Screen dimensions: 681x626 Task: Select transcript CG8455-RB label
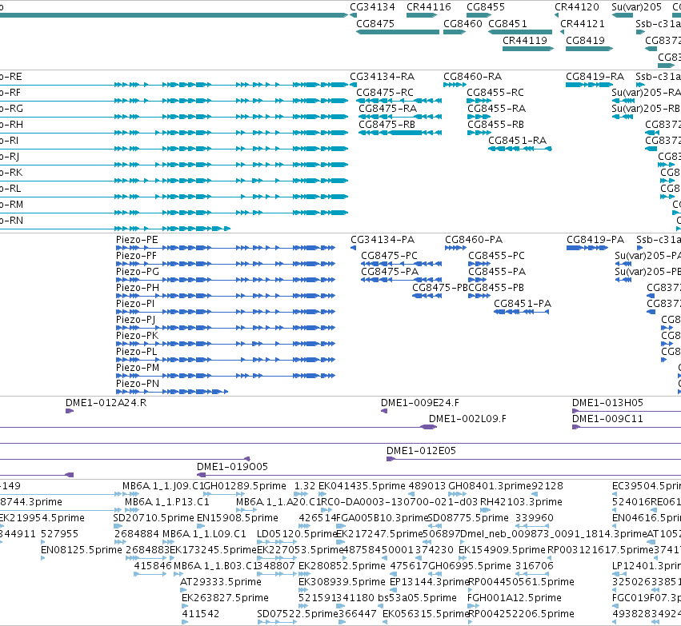495,125
